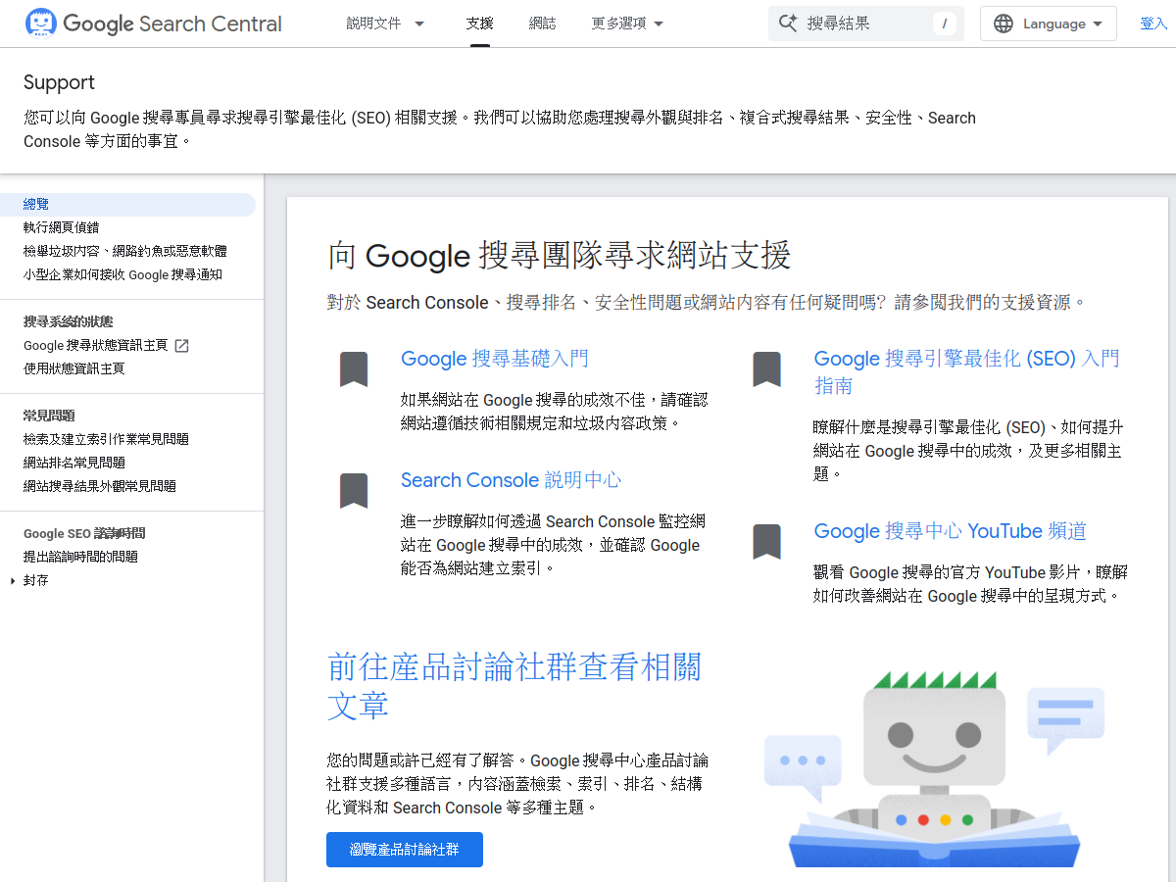Click bookmark icon next to Search Console 說明中心
Viewport: 1176px width, 882px height.
click(x=353, y=491)
